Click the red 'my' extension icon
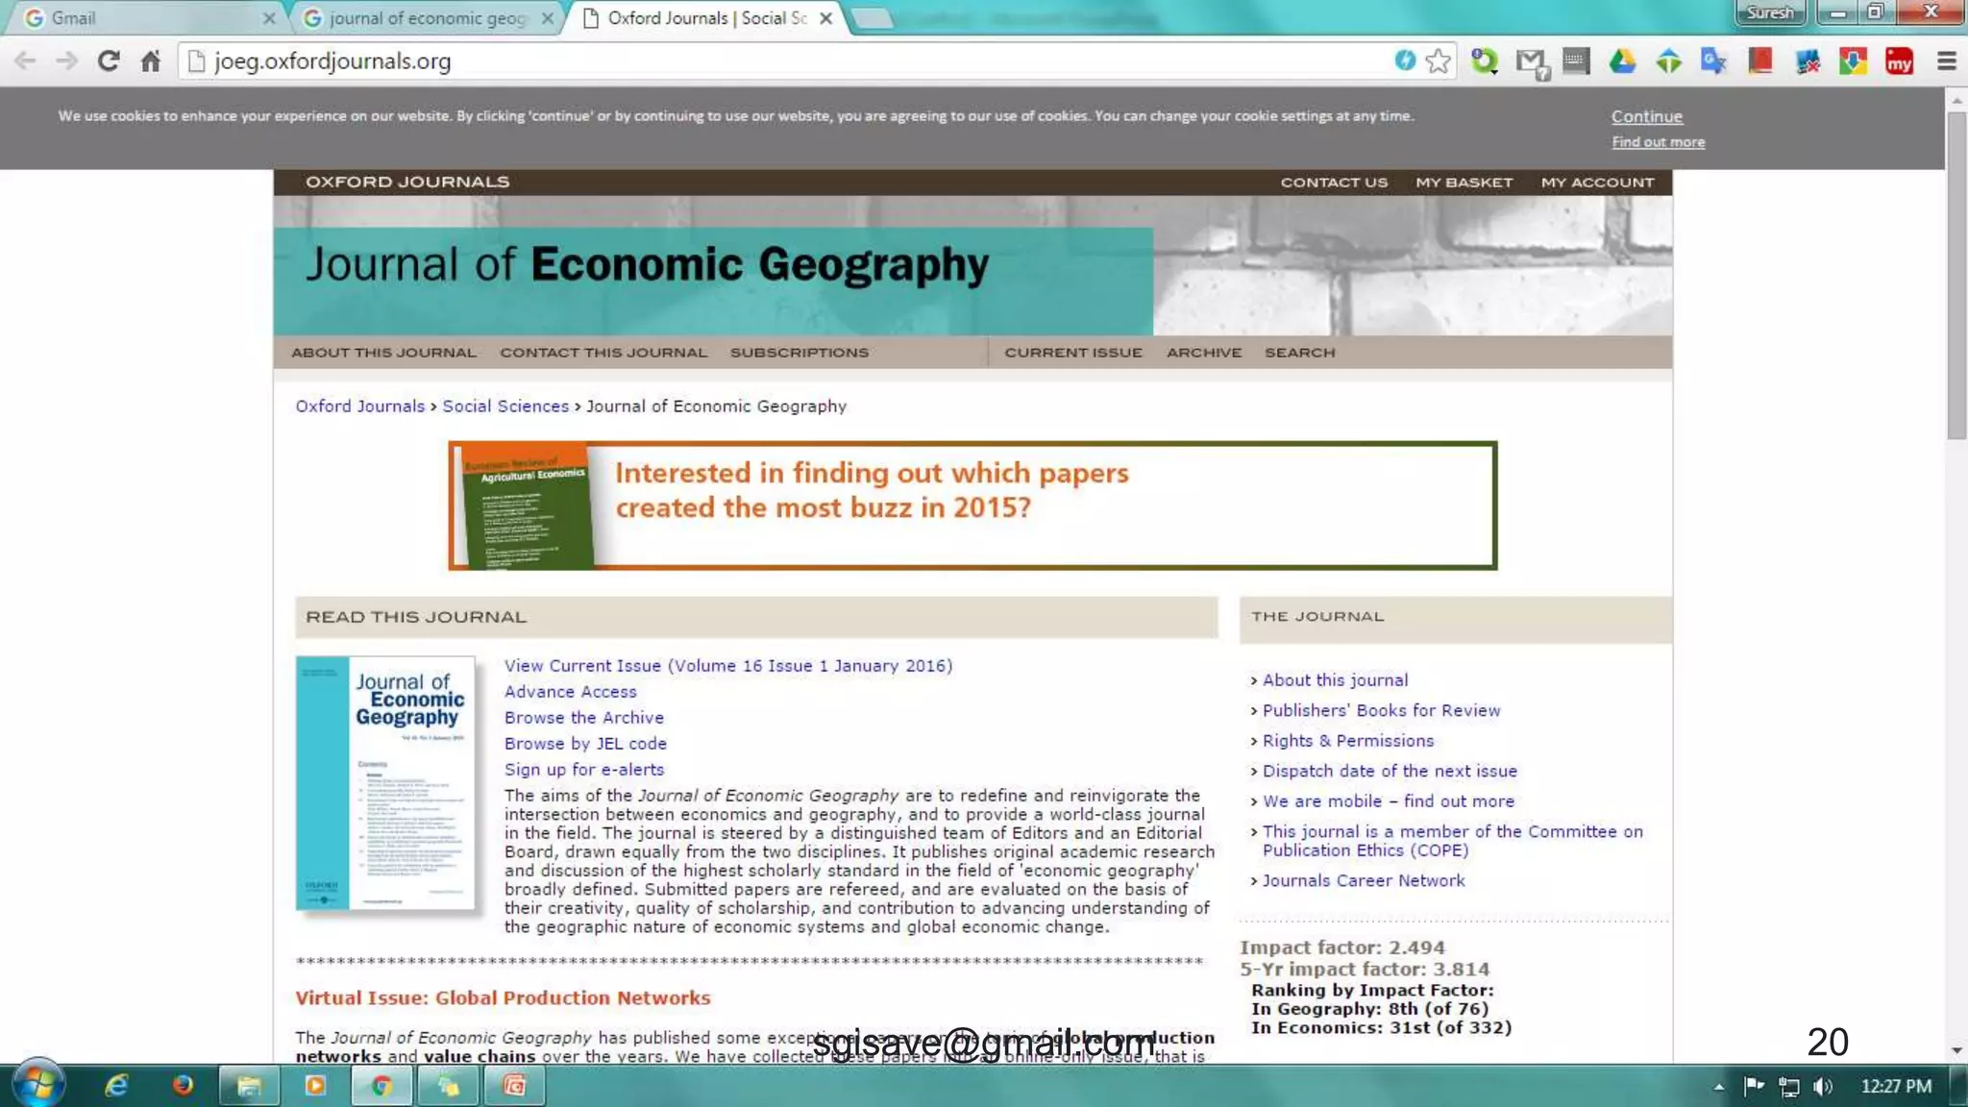Viewport: 1968px width, 1107px height. click(x=1899, y=61)
